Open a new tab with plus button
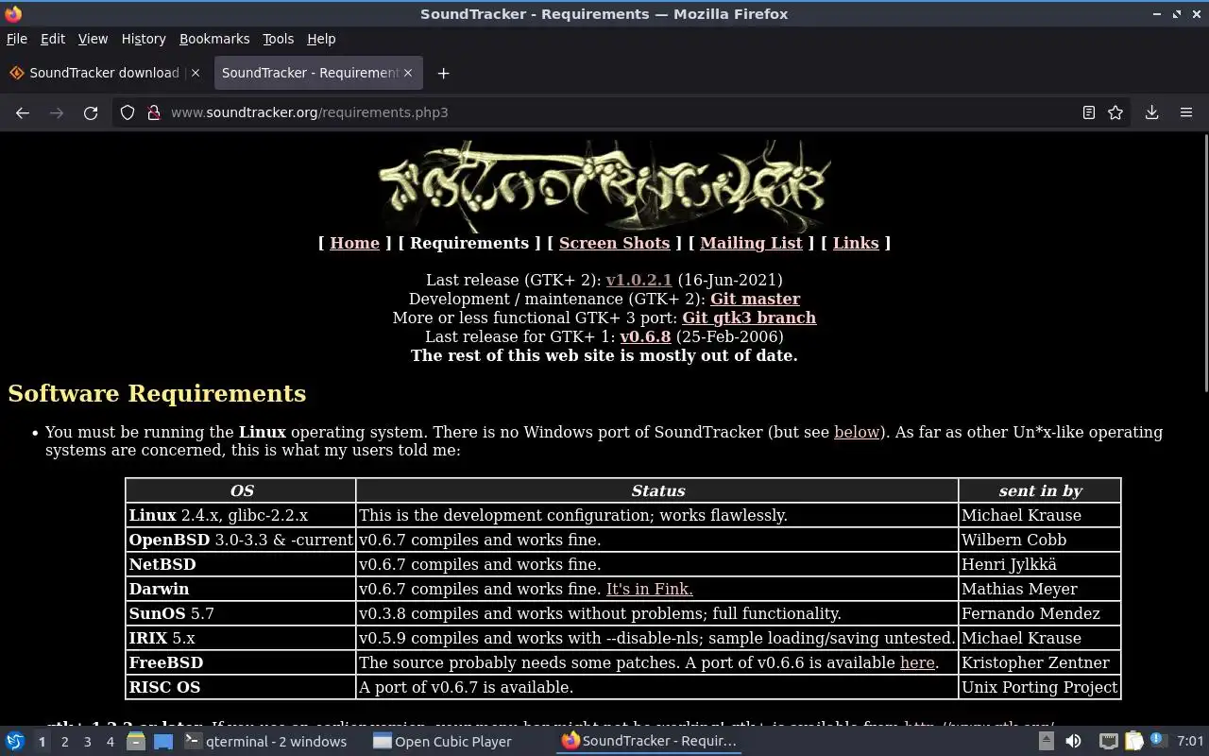Image resolution: width=1209 pixels, height=756 pixels. (443, 73)
